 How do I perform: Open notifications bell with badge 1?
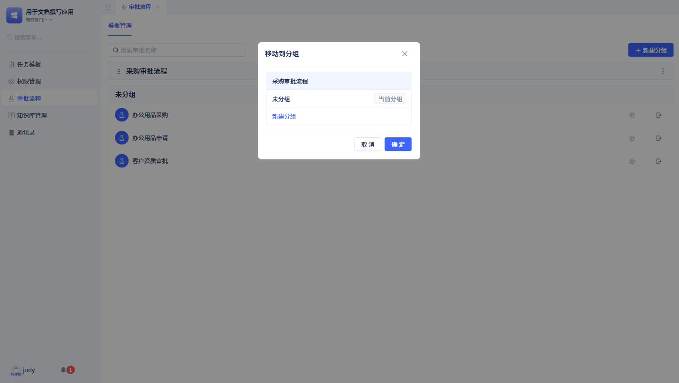pyautogui.click(x=67, y=370)
